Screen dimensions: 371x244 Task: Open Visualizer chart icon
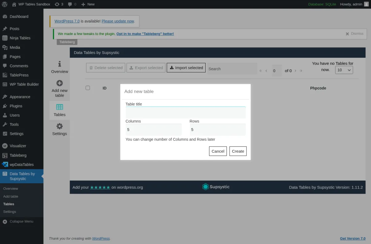[5, 146]
